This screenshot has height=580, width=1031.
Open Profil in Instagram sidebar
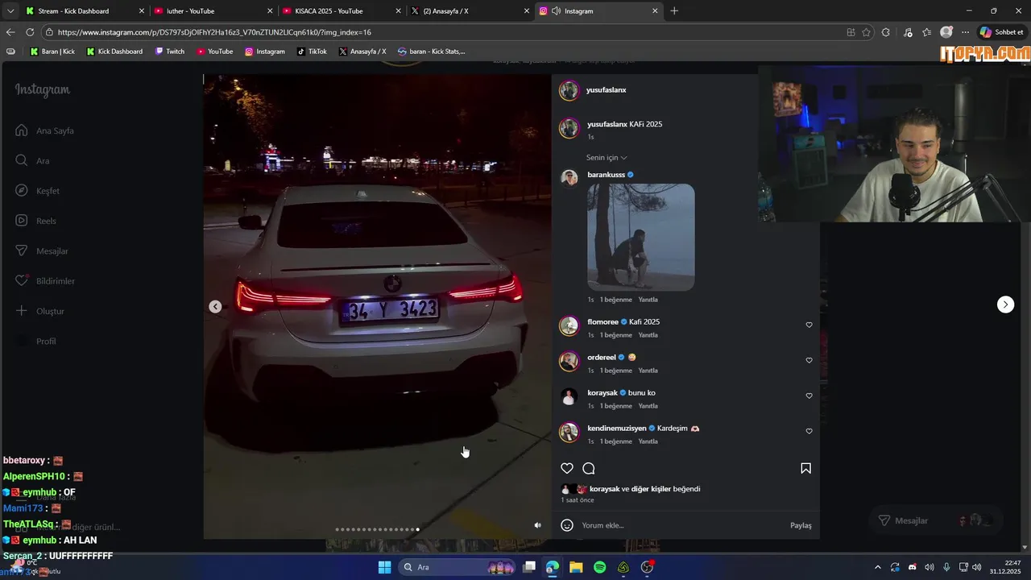(x=36, y=342)
